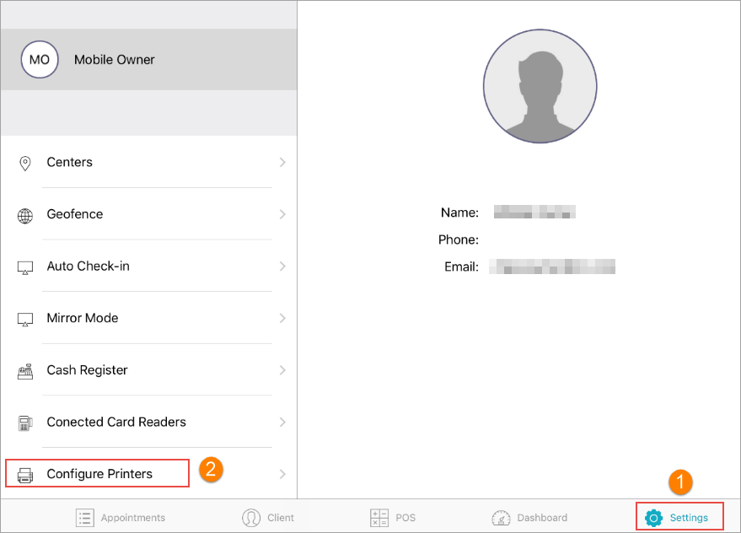Open Mirror Mode settings

(x=149, y=318)
